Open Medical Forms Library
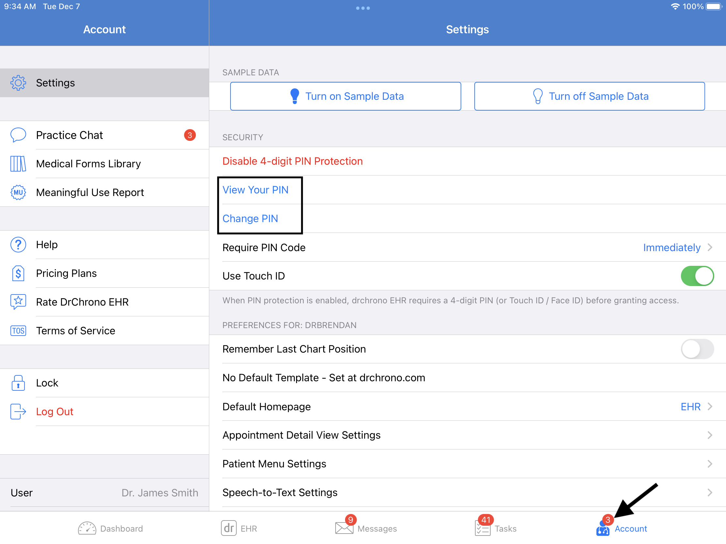 104,164
